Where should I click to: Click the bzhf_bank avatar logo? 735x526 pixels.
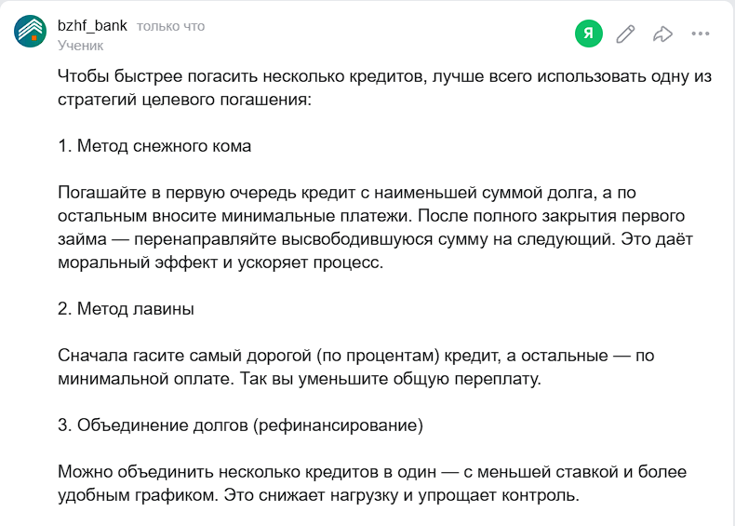31,32
